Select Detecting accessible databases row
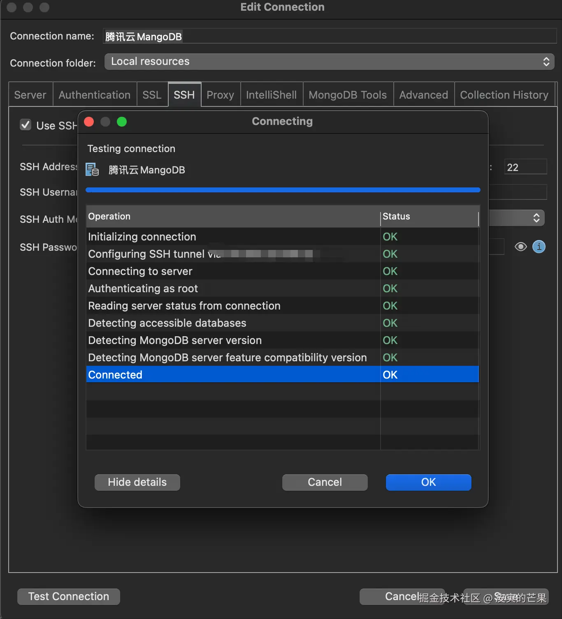The width and height of the screenshot is (562, 619). pos(283,323)
